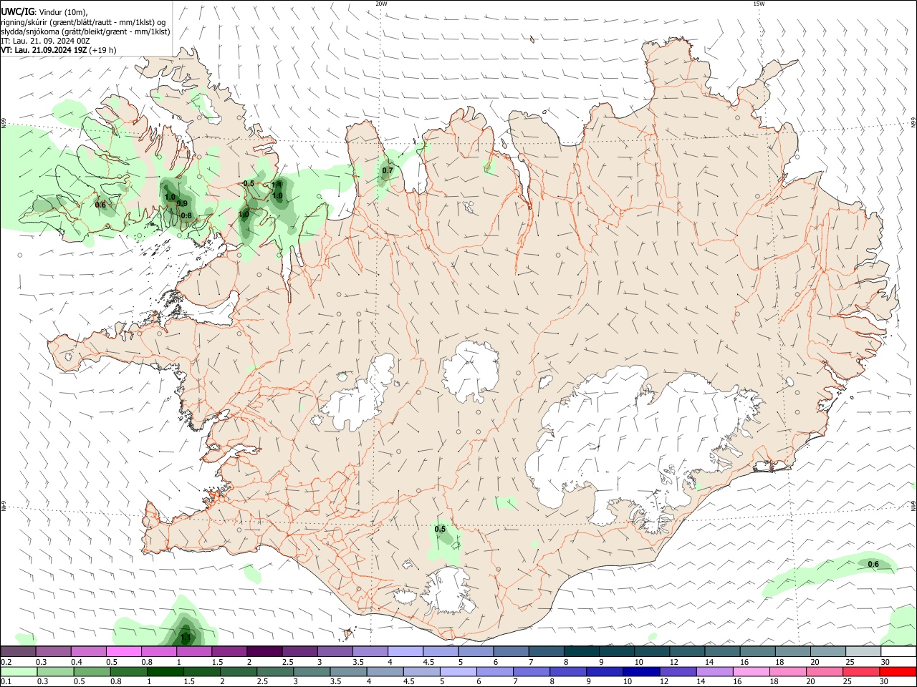917x687 pixels.
Task: Click the 'slydda/snjókoma' legend description line
Action: 85,31
